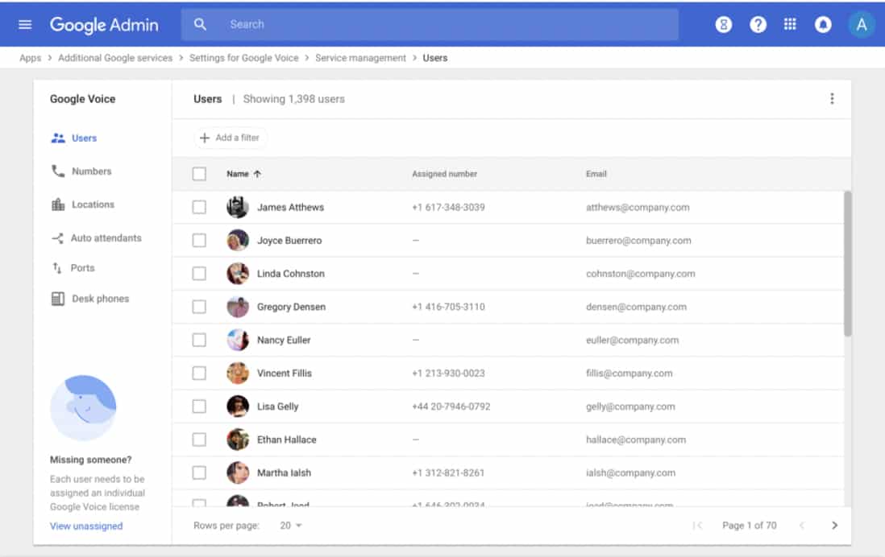The height and width of the screenshot is (557, 885).
Task: Select the Lisa Gelly checkbox
Action: point(199,406)
